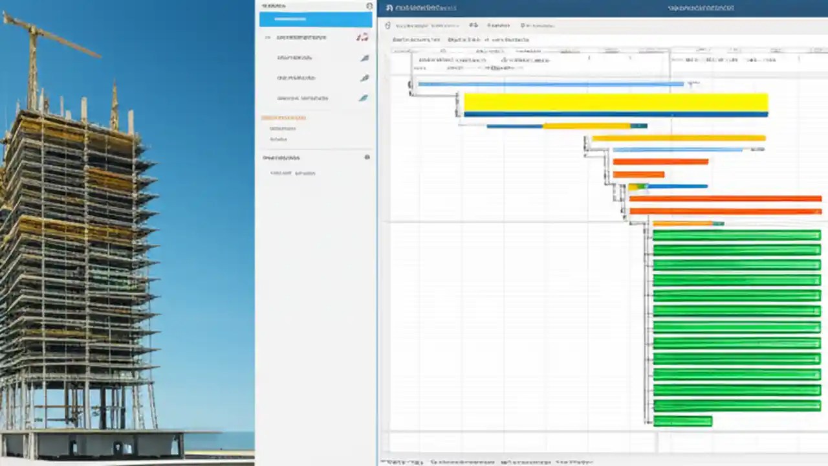Open the app logo icon in the dark header bar

(388, 8)
